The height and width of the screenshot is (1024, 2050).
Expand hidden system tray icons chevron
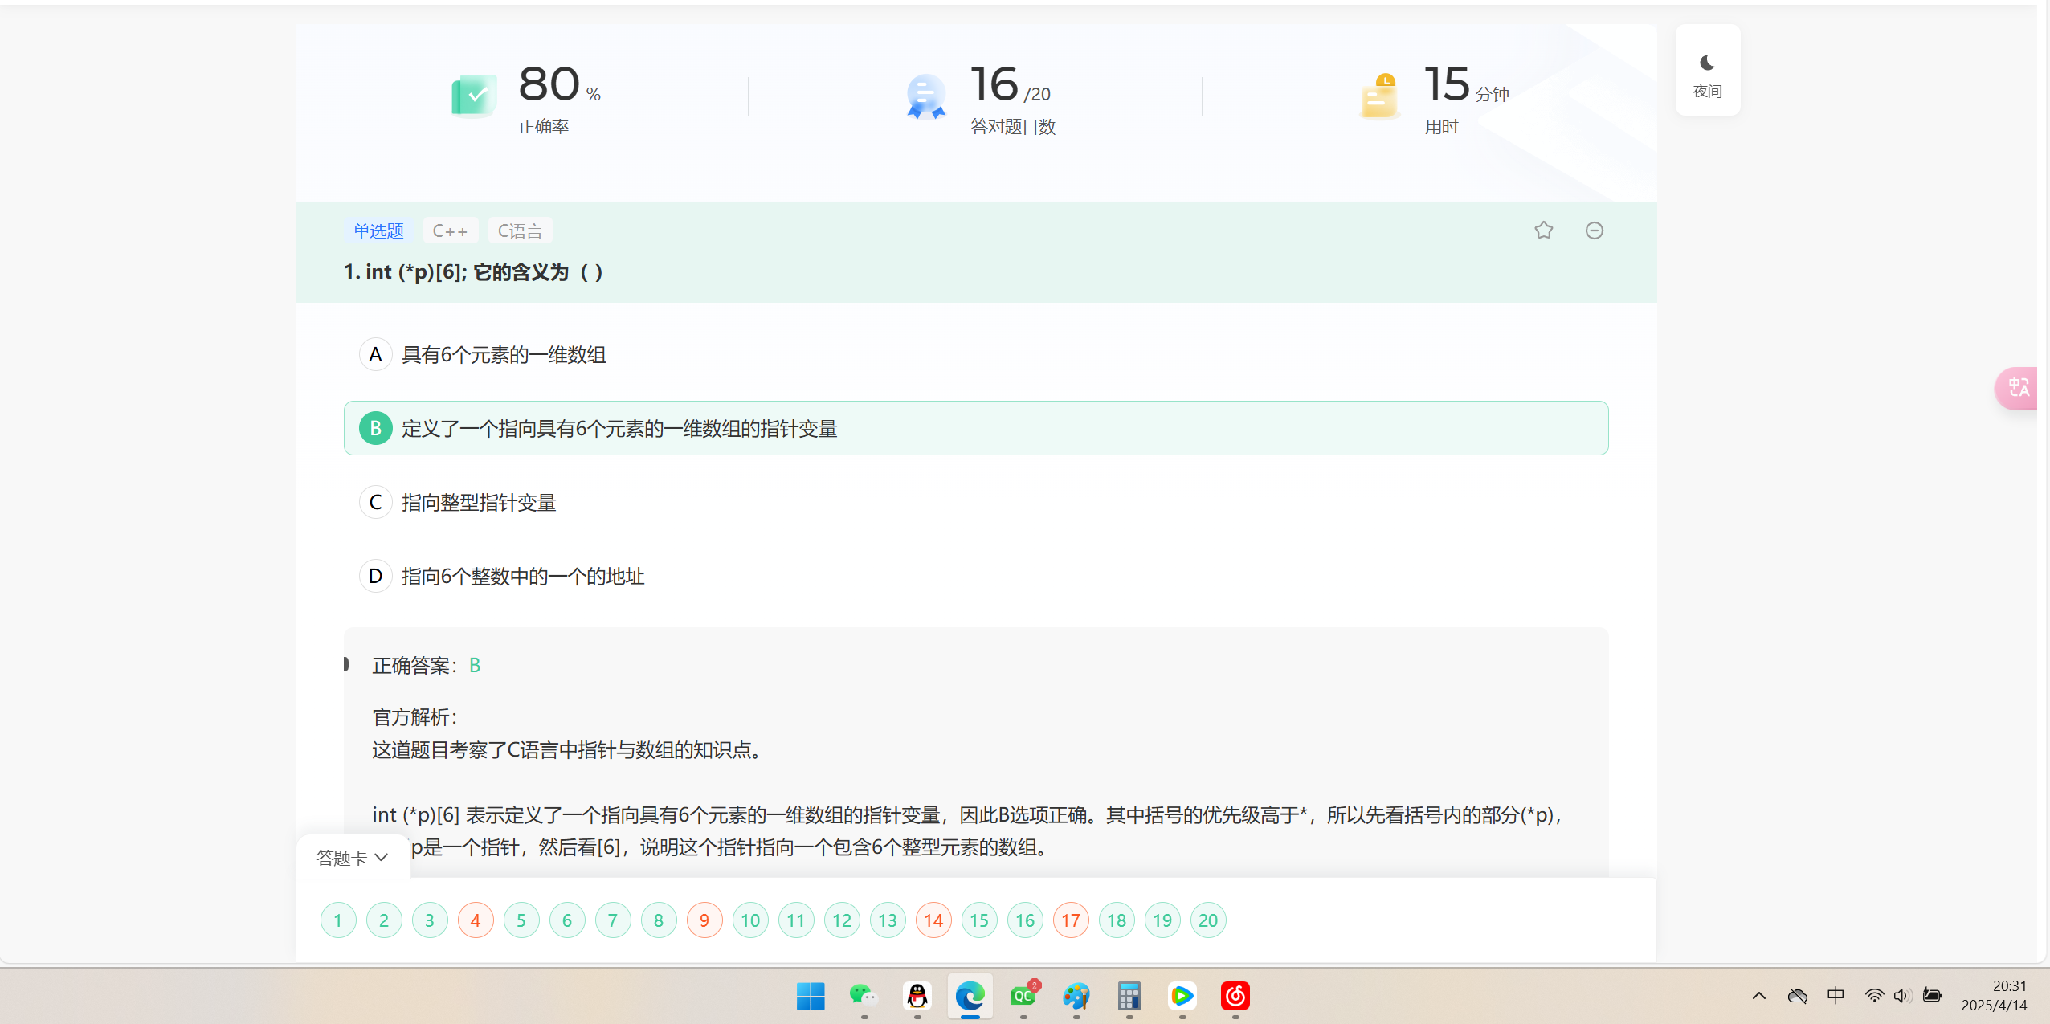[1758, 996]
